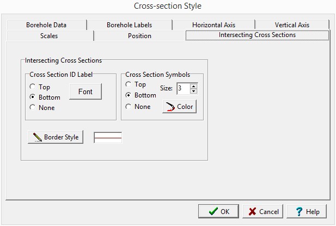336x226 pixels.
Task: Click the border style line preview swatch
Action: pyautogui.click(x=108, y=137)
